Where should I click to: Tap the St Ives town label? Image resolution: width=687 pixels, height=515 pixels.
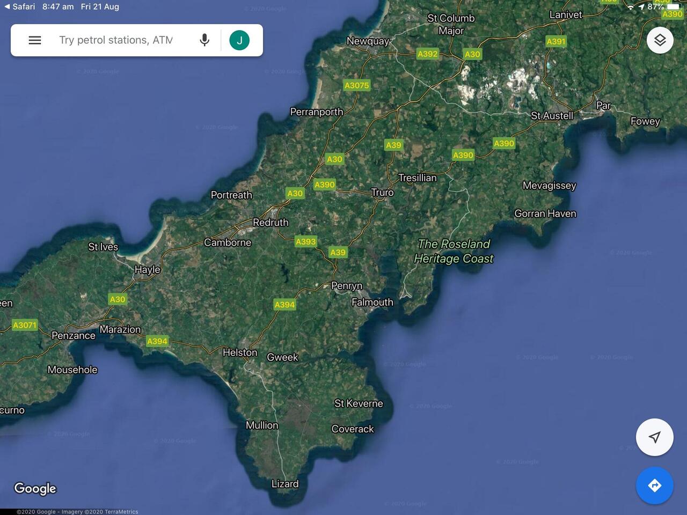(x=103, y=247)
